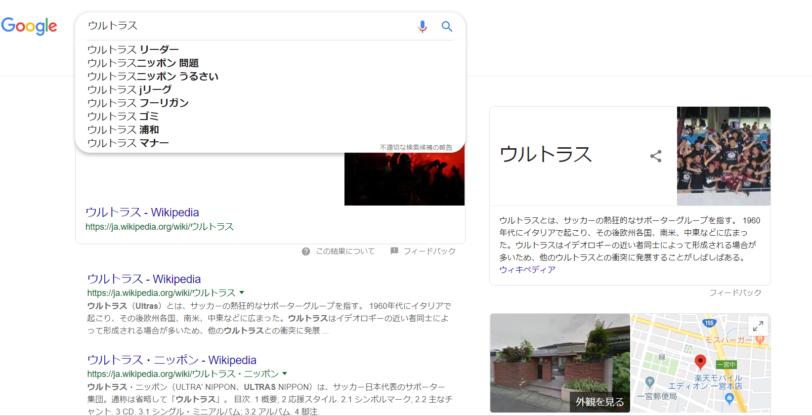Start voice search with microphone icon

(422, 26)
